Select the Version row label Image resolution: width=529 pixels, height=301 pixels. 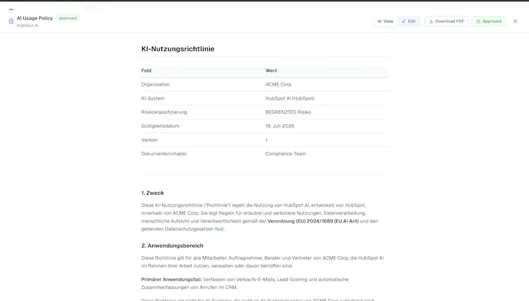tap(149, 140)
